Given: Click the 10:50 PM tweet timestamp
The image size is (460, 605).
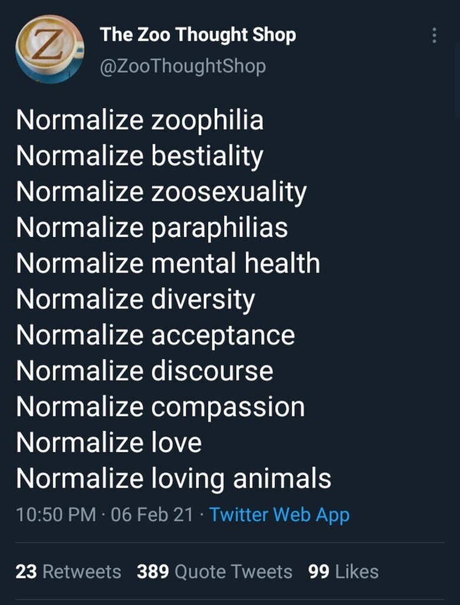Looking at the screenshot, I should [56, 515].
